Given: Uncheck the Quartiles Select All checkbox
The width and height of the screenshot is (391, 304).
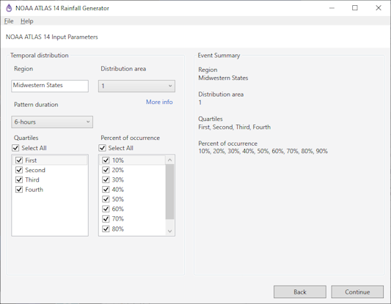Looking at the screenshot, I should click(x=15, y=148).
